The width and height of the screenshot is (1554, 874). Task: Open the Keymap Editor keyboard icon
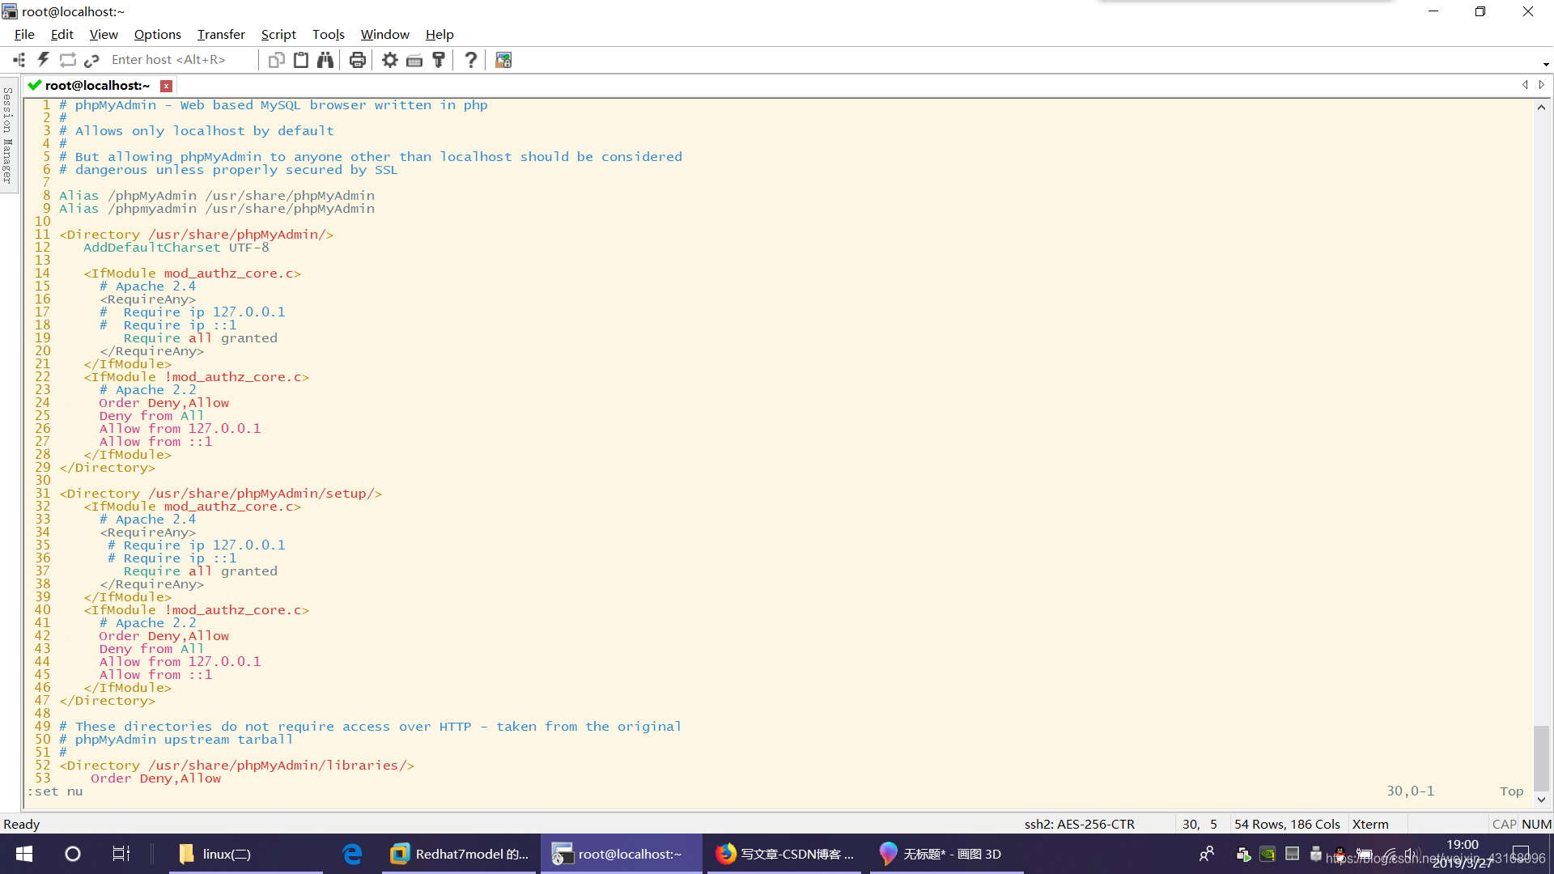pos(414,60)
